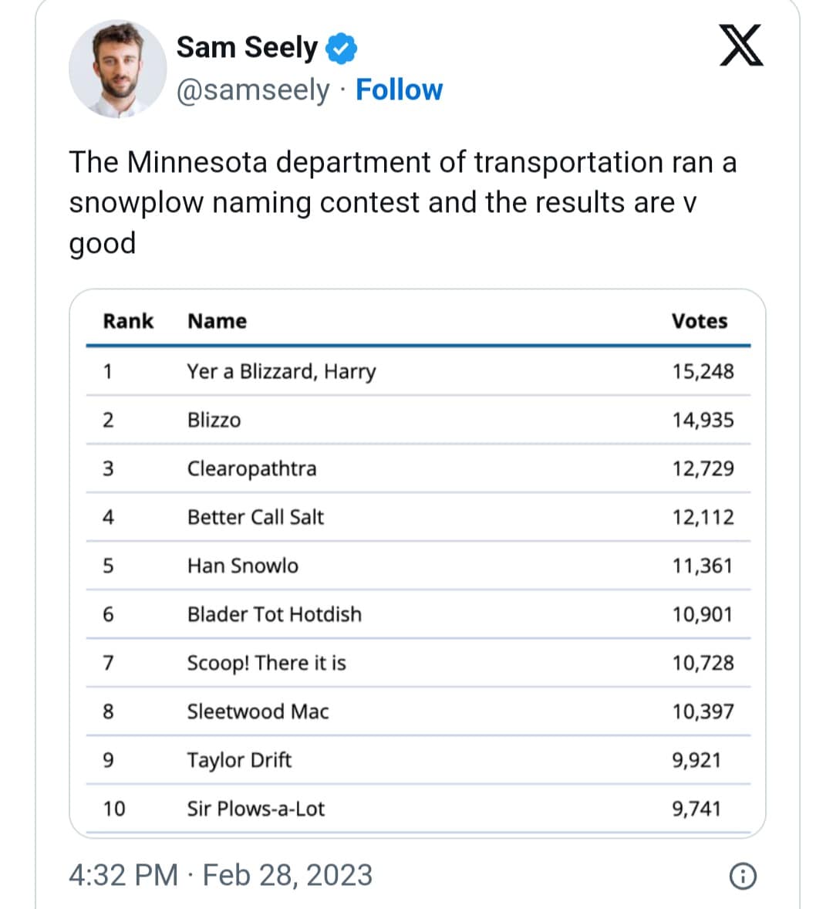The height and width of the screenshot is (909, 833).
Task: Click the Better Call Salt entry
Action: click(x=255, y=517)
